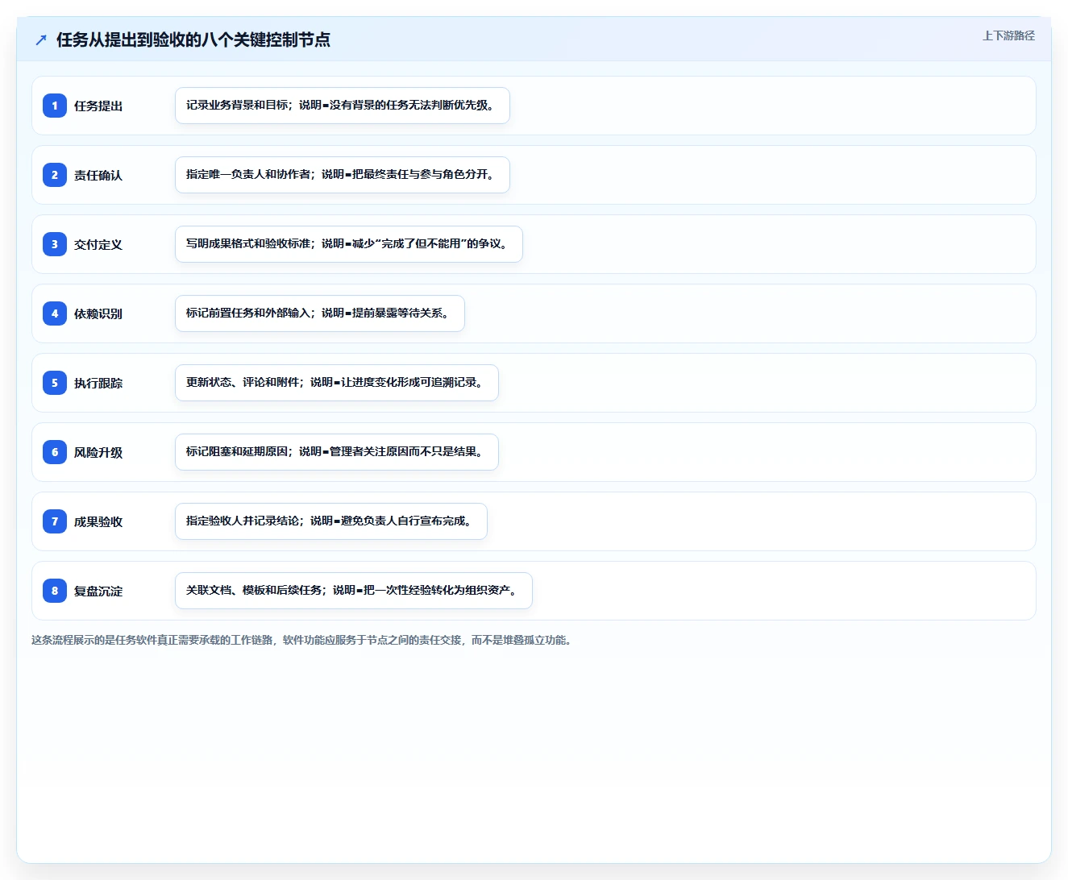
Task: Click the number 4 badge
Action: 55,313
